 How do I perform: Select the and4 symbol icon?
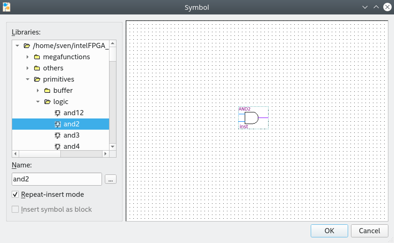(58, 146)
